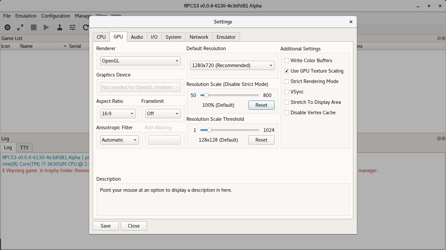The width and height of the screenshot is (446, 250).
Task: Open the Aspect Ratio 16:9 dropdown
Action: point(118,114)
